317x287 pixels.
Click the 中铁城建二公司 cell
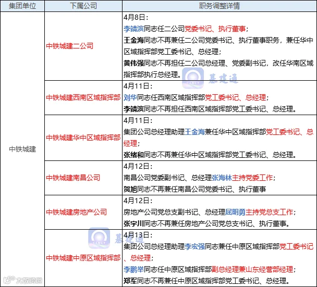83,46
